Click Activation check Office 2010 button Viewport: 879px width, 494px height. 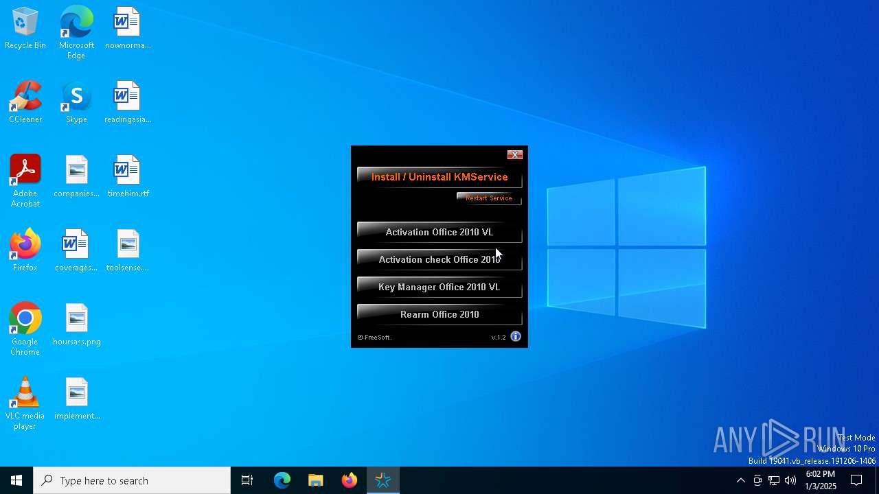tap(439, 259)
